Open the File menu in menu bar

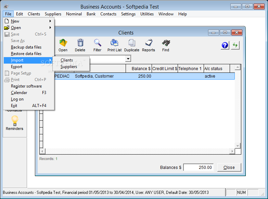point(8,14)
